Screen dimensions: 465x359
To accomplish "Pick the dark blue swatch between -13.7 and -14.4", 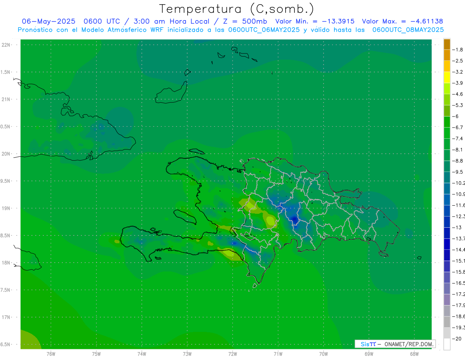I will (447, 244).
